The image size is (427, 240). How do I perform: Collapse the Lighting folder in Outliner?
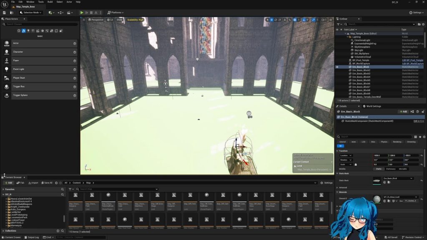349,37
